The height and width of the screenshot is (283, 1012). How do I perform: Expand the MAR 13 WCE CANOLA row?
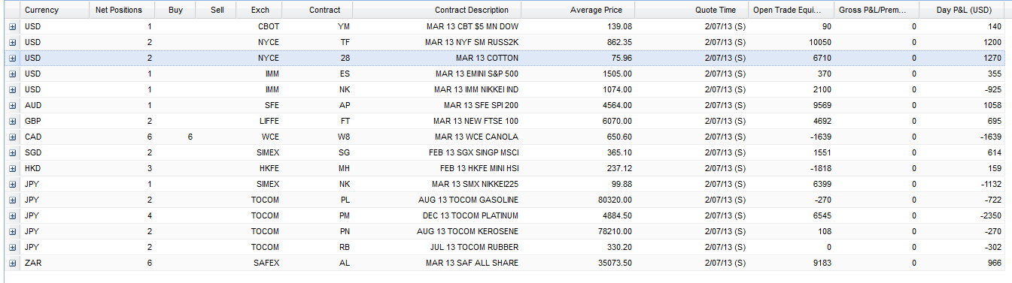pyautogui.click(x=12, y=137)
